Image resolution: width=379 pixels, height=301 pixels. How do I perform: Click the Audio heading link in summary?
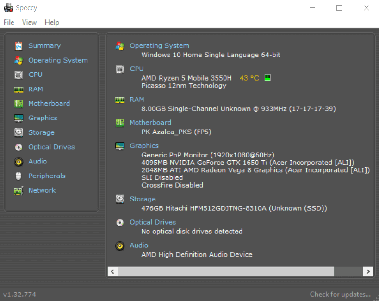(x=139, y=245)
